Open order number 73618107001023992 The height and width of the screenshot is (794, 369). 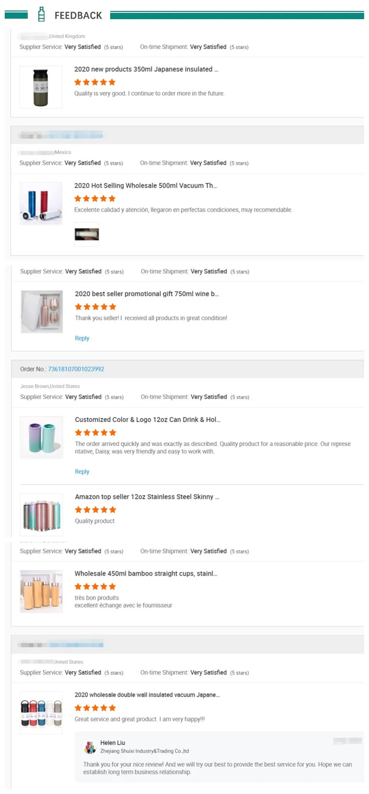pyautogui.click(x=76, y=369)
